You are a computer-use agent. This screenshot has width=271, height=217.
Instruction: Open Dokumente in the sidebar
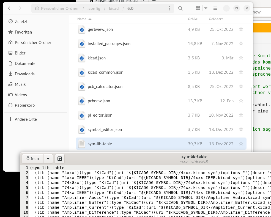(x=36, y=64)
